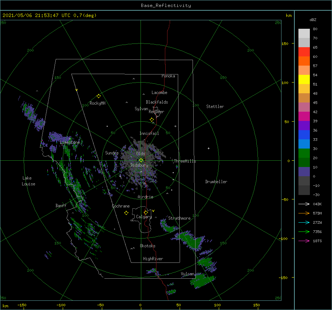Click the Blackfalds label
The image size is (332, 310).
point(157,102)
